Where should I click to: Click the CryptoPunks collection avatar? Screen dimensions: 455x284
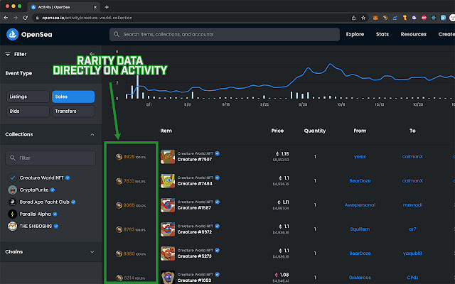tap(12, 190)
